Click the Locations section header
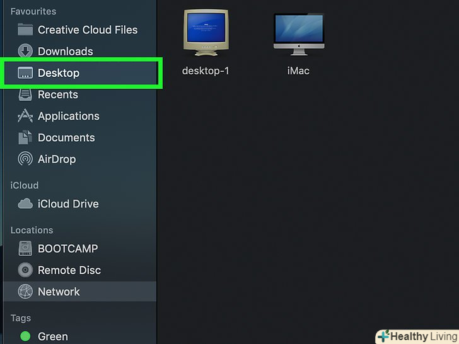The height and width of the screenshot is (344, 459). click(x=32, y=230)
